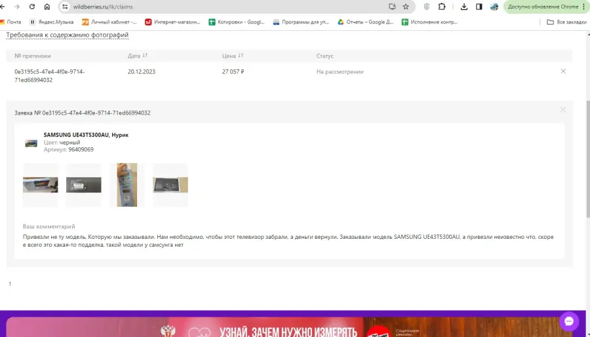Open browser downloads
The width and height of the screenshot is (590, 337).
coord(464,7)
